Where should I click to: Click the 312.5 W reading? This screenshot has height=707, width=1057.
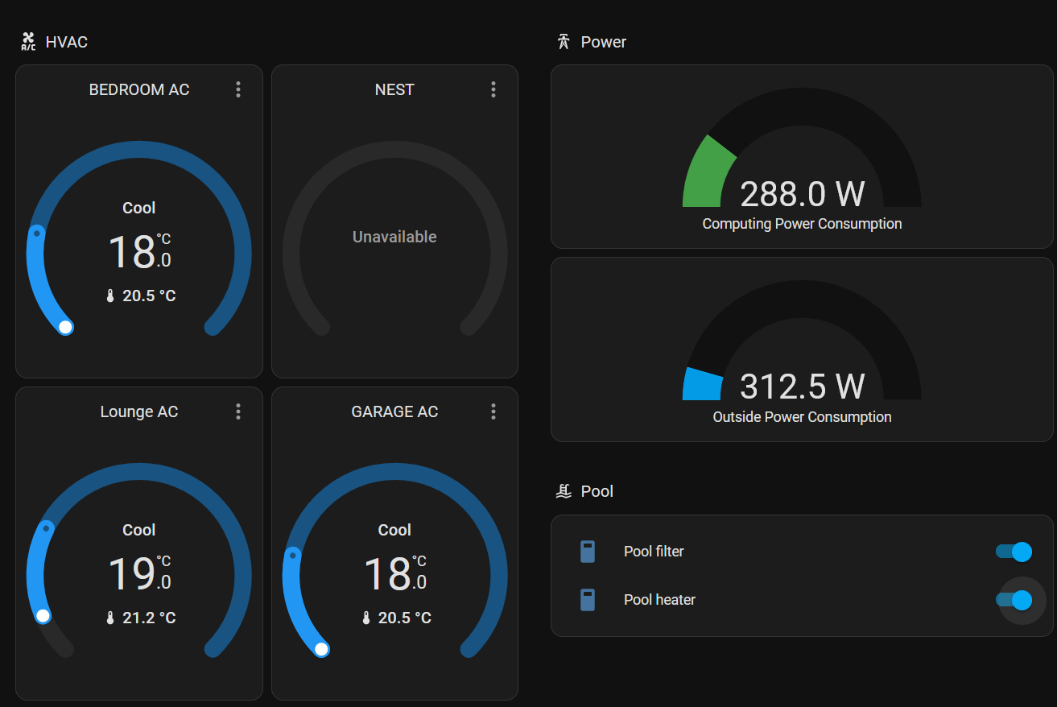click(x=802, y=387)
